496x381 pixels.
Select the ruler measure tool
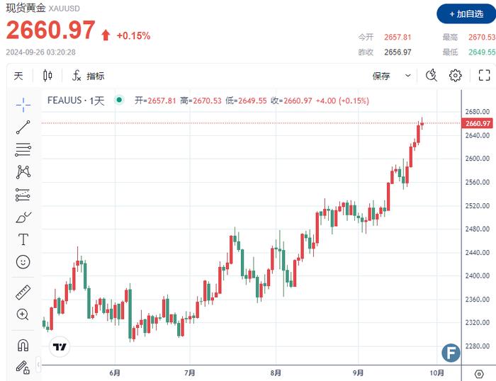pos(23,292)
